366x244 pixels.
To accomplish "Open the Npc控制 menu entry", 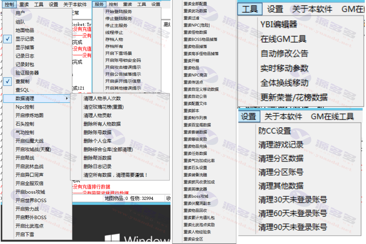I will tap(25, 107).
